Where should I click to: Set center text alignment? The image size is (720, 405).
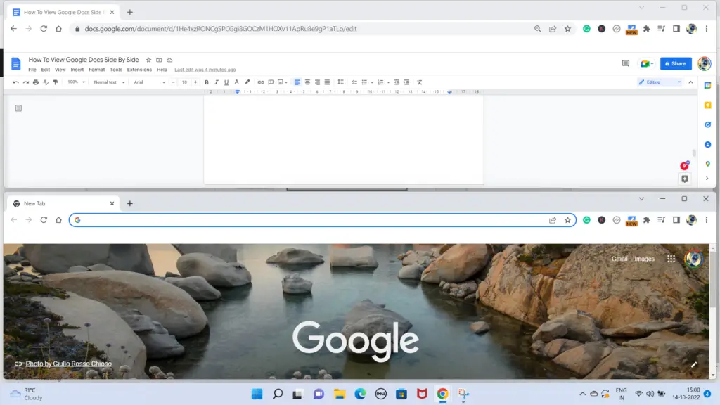click(x=308, y=82)
